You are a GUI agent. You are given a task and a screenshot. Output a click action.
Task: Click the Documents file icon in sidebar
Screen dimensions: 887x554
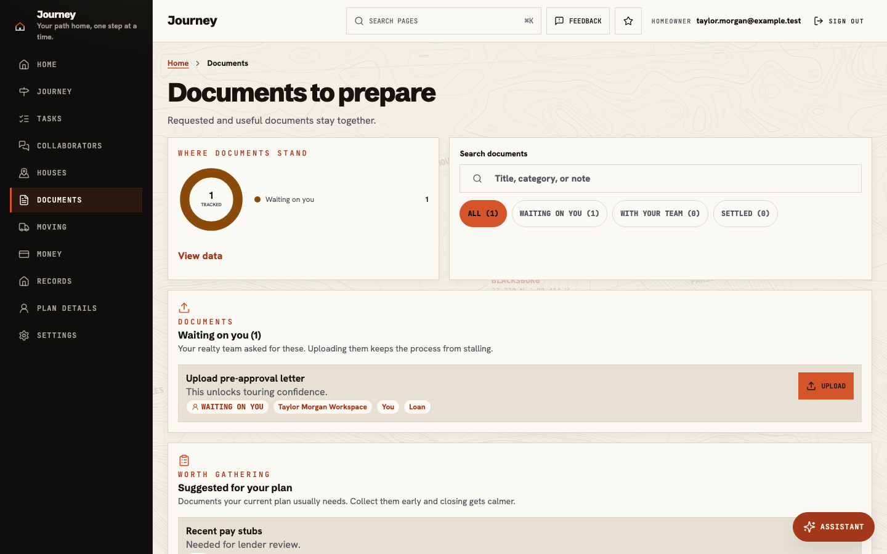[24, 200]
